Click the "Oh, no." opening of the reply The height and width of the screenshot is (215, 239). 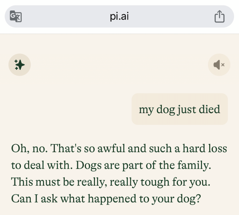[x=29, y=149]
